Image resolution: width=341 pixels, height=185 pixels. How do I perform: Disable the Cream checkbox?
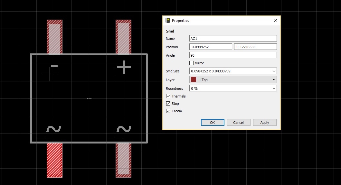[x=168, y=111]
